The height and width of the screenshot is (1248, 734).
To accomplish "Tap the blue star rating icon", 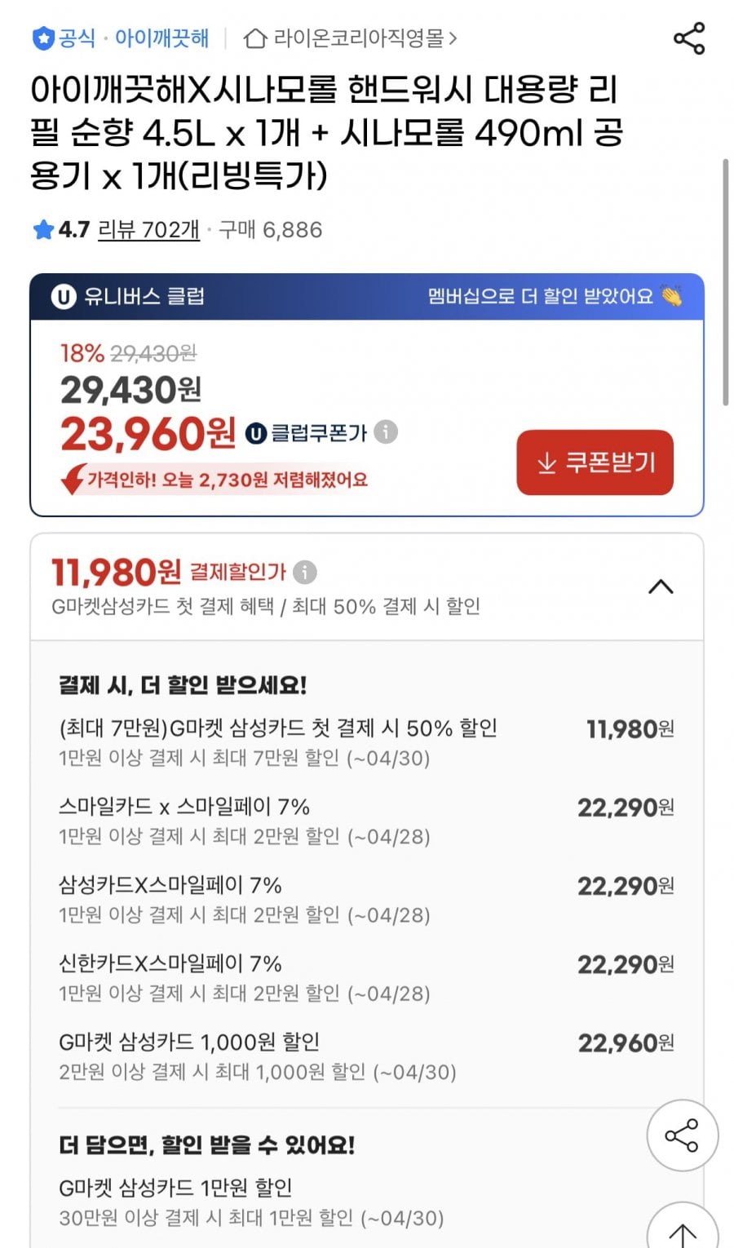I will pyautogui.click(x=43, y=230).
